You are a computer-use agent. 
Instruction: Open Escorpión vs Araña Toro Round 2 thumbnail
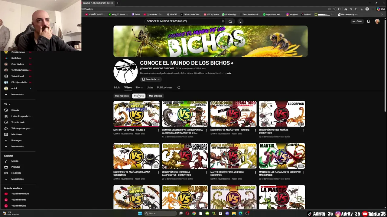point(233,114)
